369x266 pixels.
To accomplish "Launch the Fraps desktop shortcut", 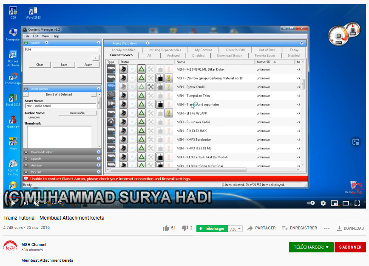I will pyautogui.click(x=13, y=143).
